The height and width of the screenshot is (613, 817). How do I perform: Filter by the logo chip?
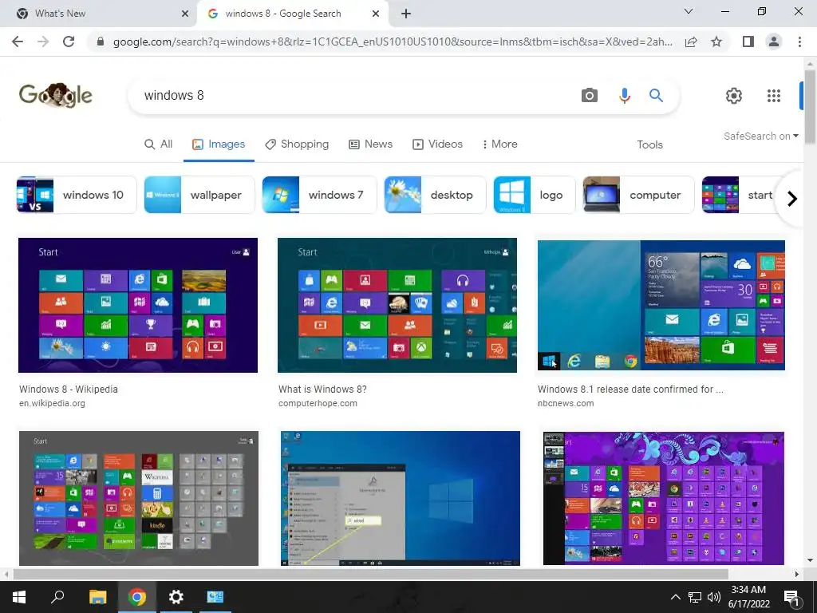pos(534,195)
